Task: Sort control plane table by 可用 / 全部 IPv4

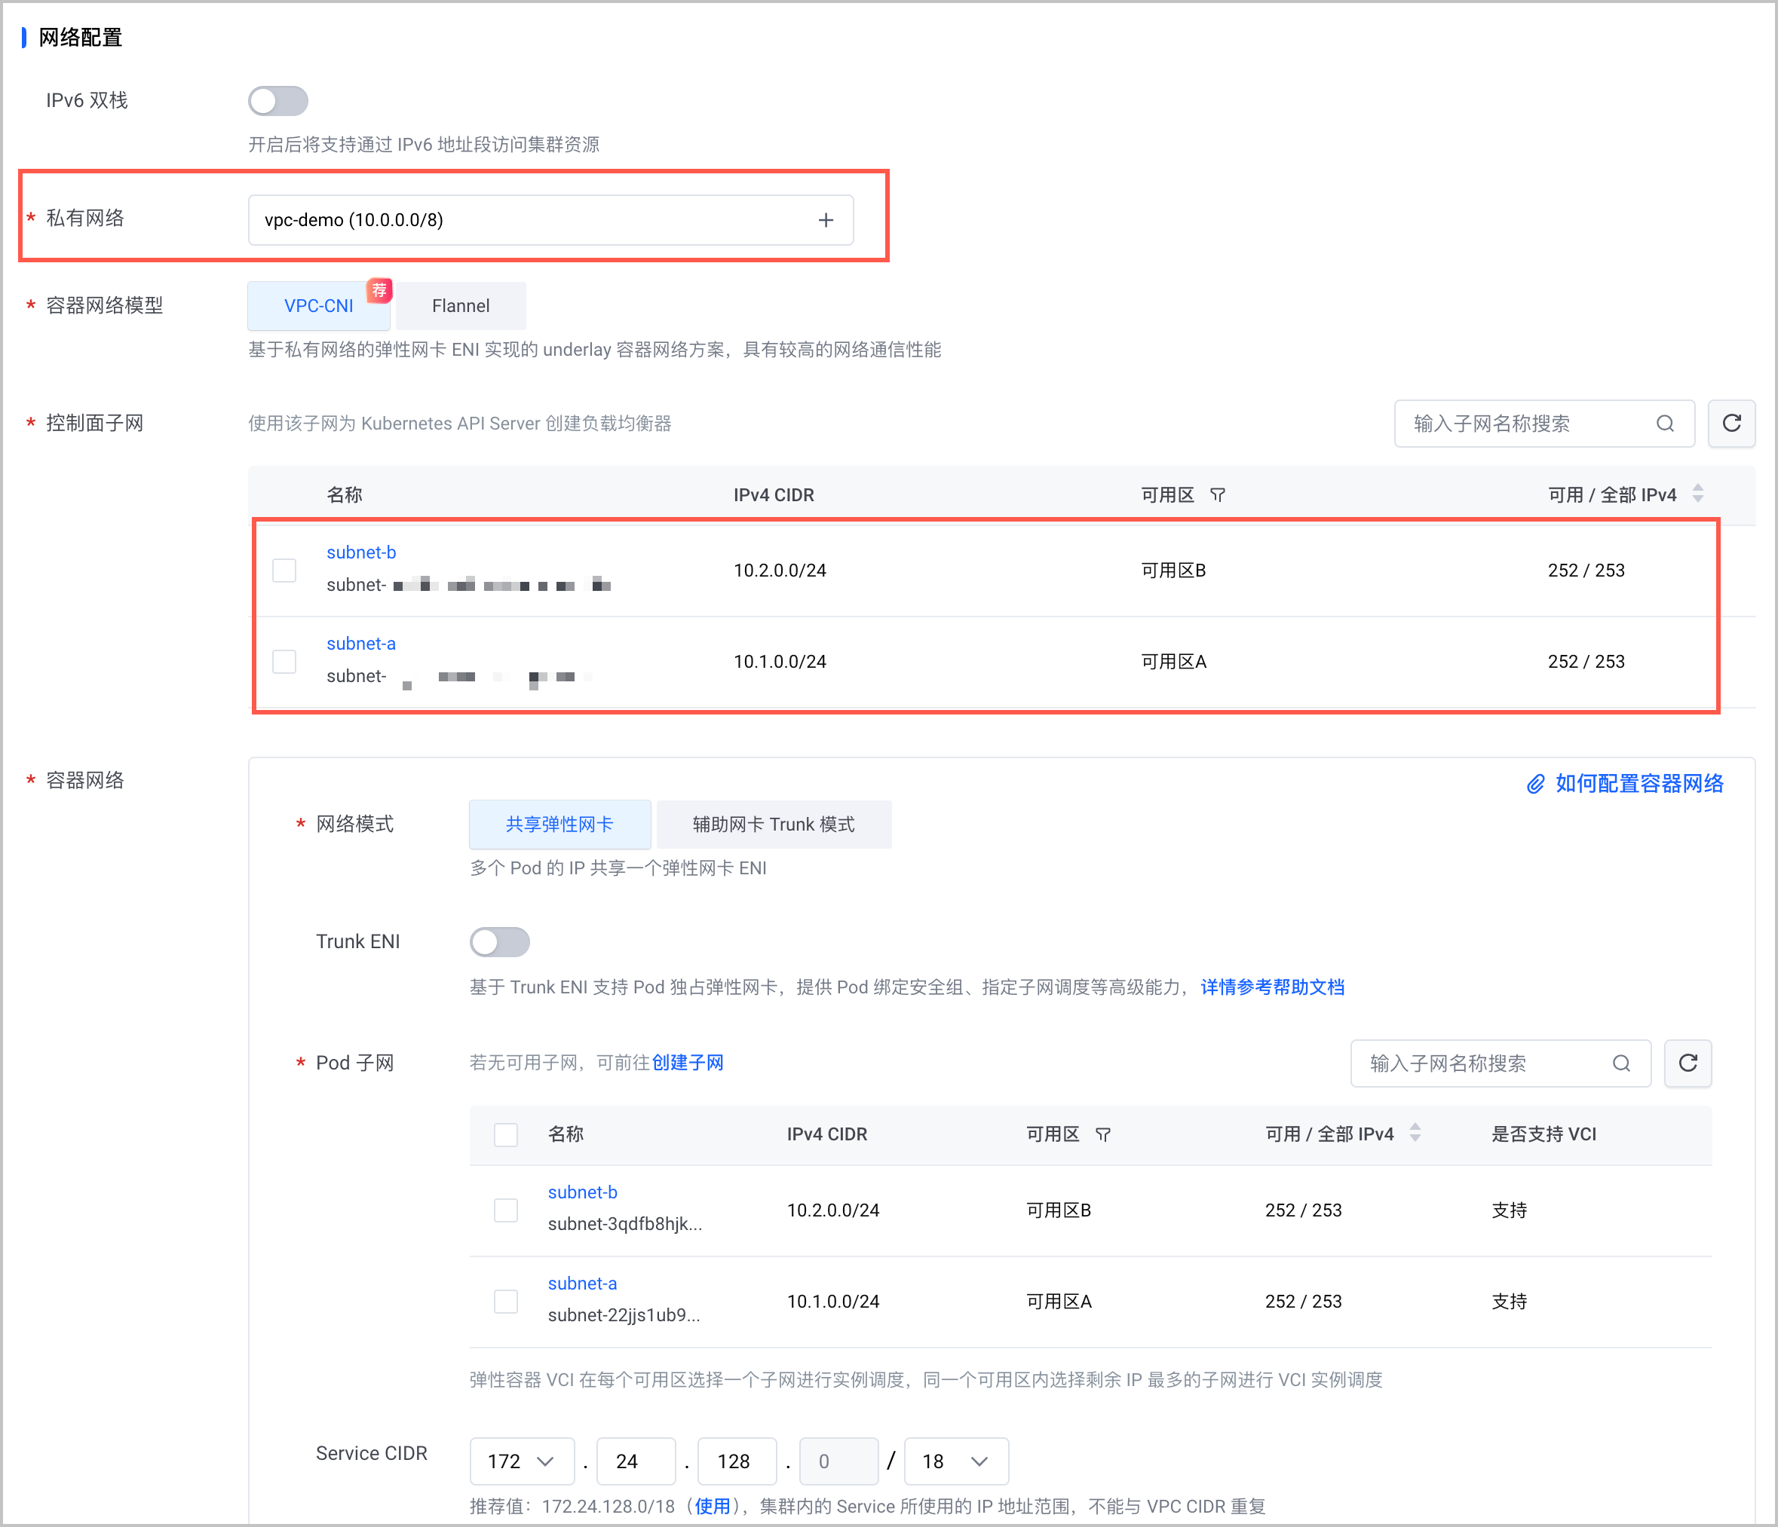Action: pyautogui.click(x=1697, y=493)
